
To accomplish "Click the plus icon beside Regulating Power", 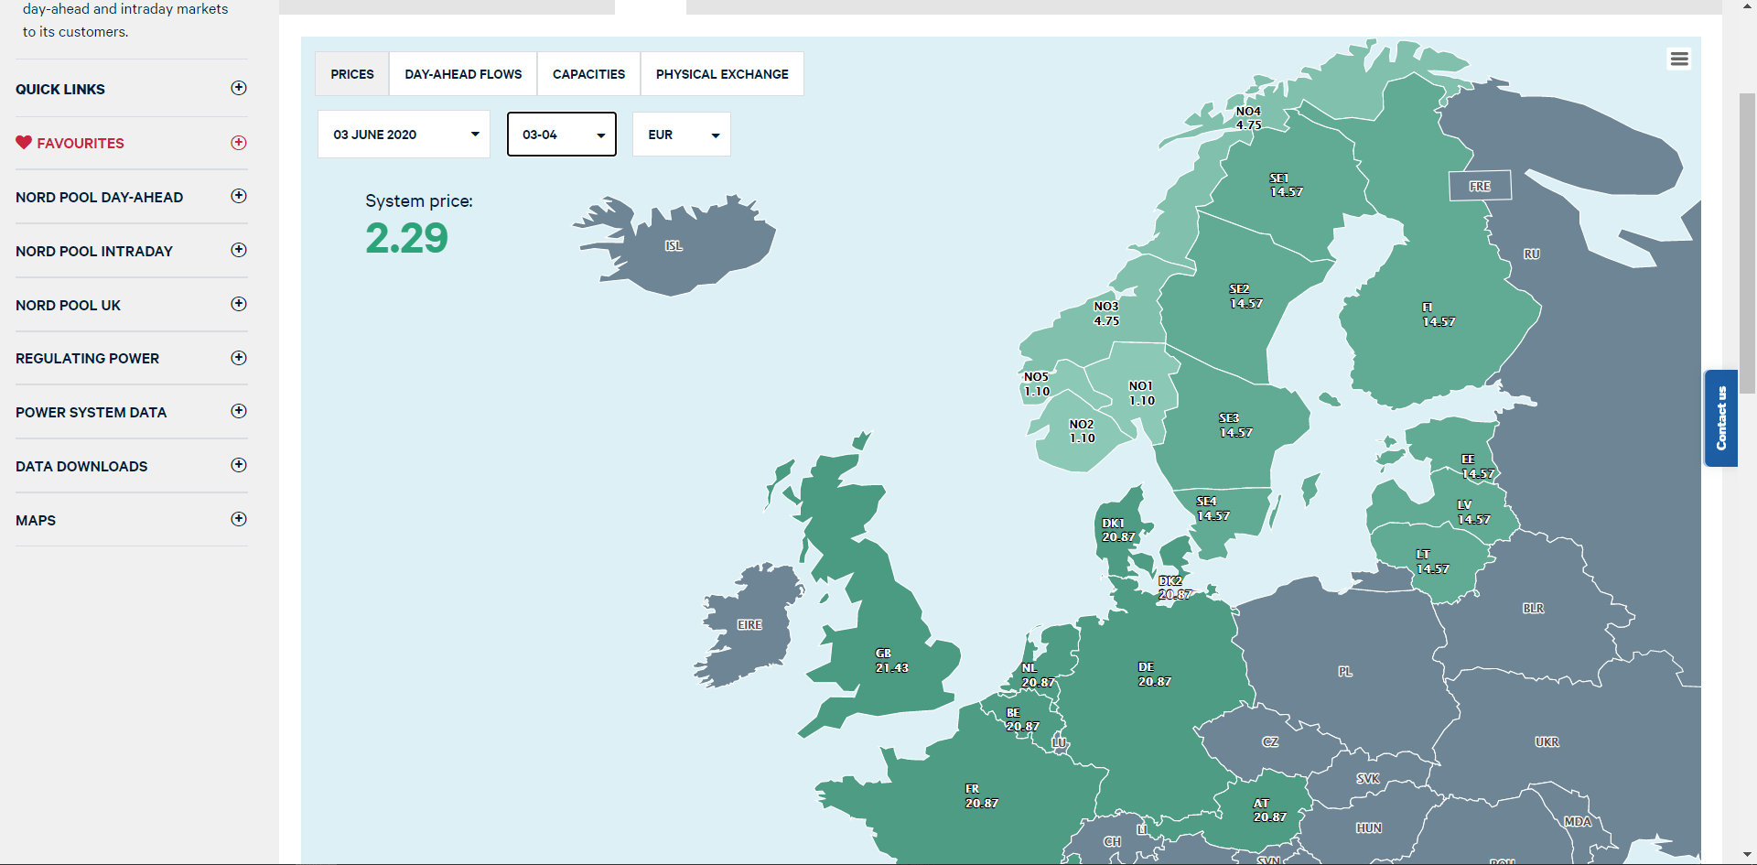I will click(239, 358).
